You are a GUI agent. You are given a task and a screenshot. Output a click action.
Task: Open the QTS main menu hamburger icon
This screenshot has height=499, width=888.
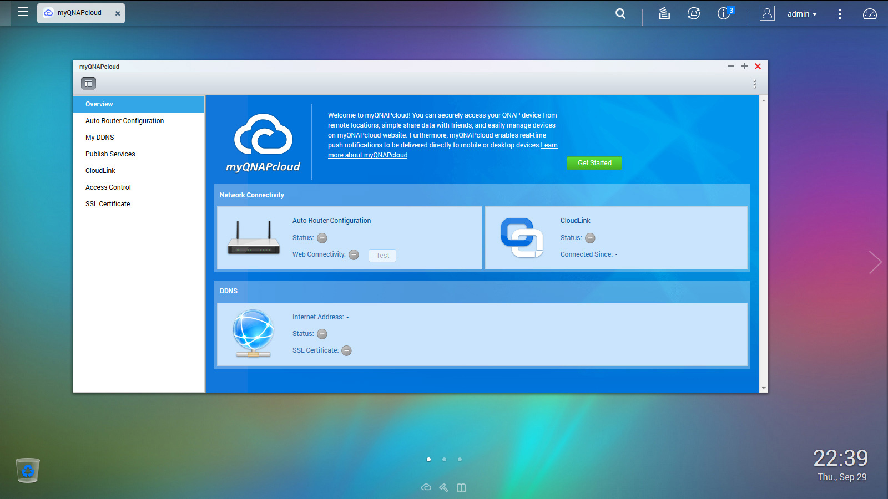click(23, 12)
